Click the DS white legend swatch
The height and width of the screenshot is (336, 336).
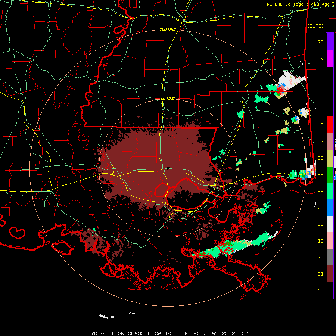pyautogui.click(x=330, y=224)
